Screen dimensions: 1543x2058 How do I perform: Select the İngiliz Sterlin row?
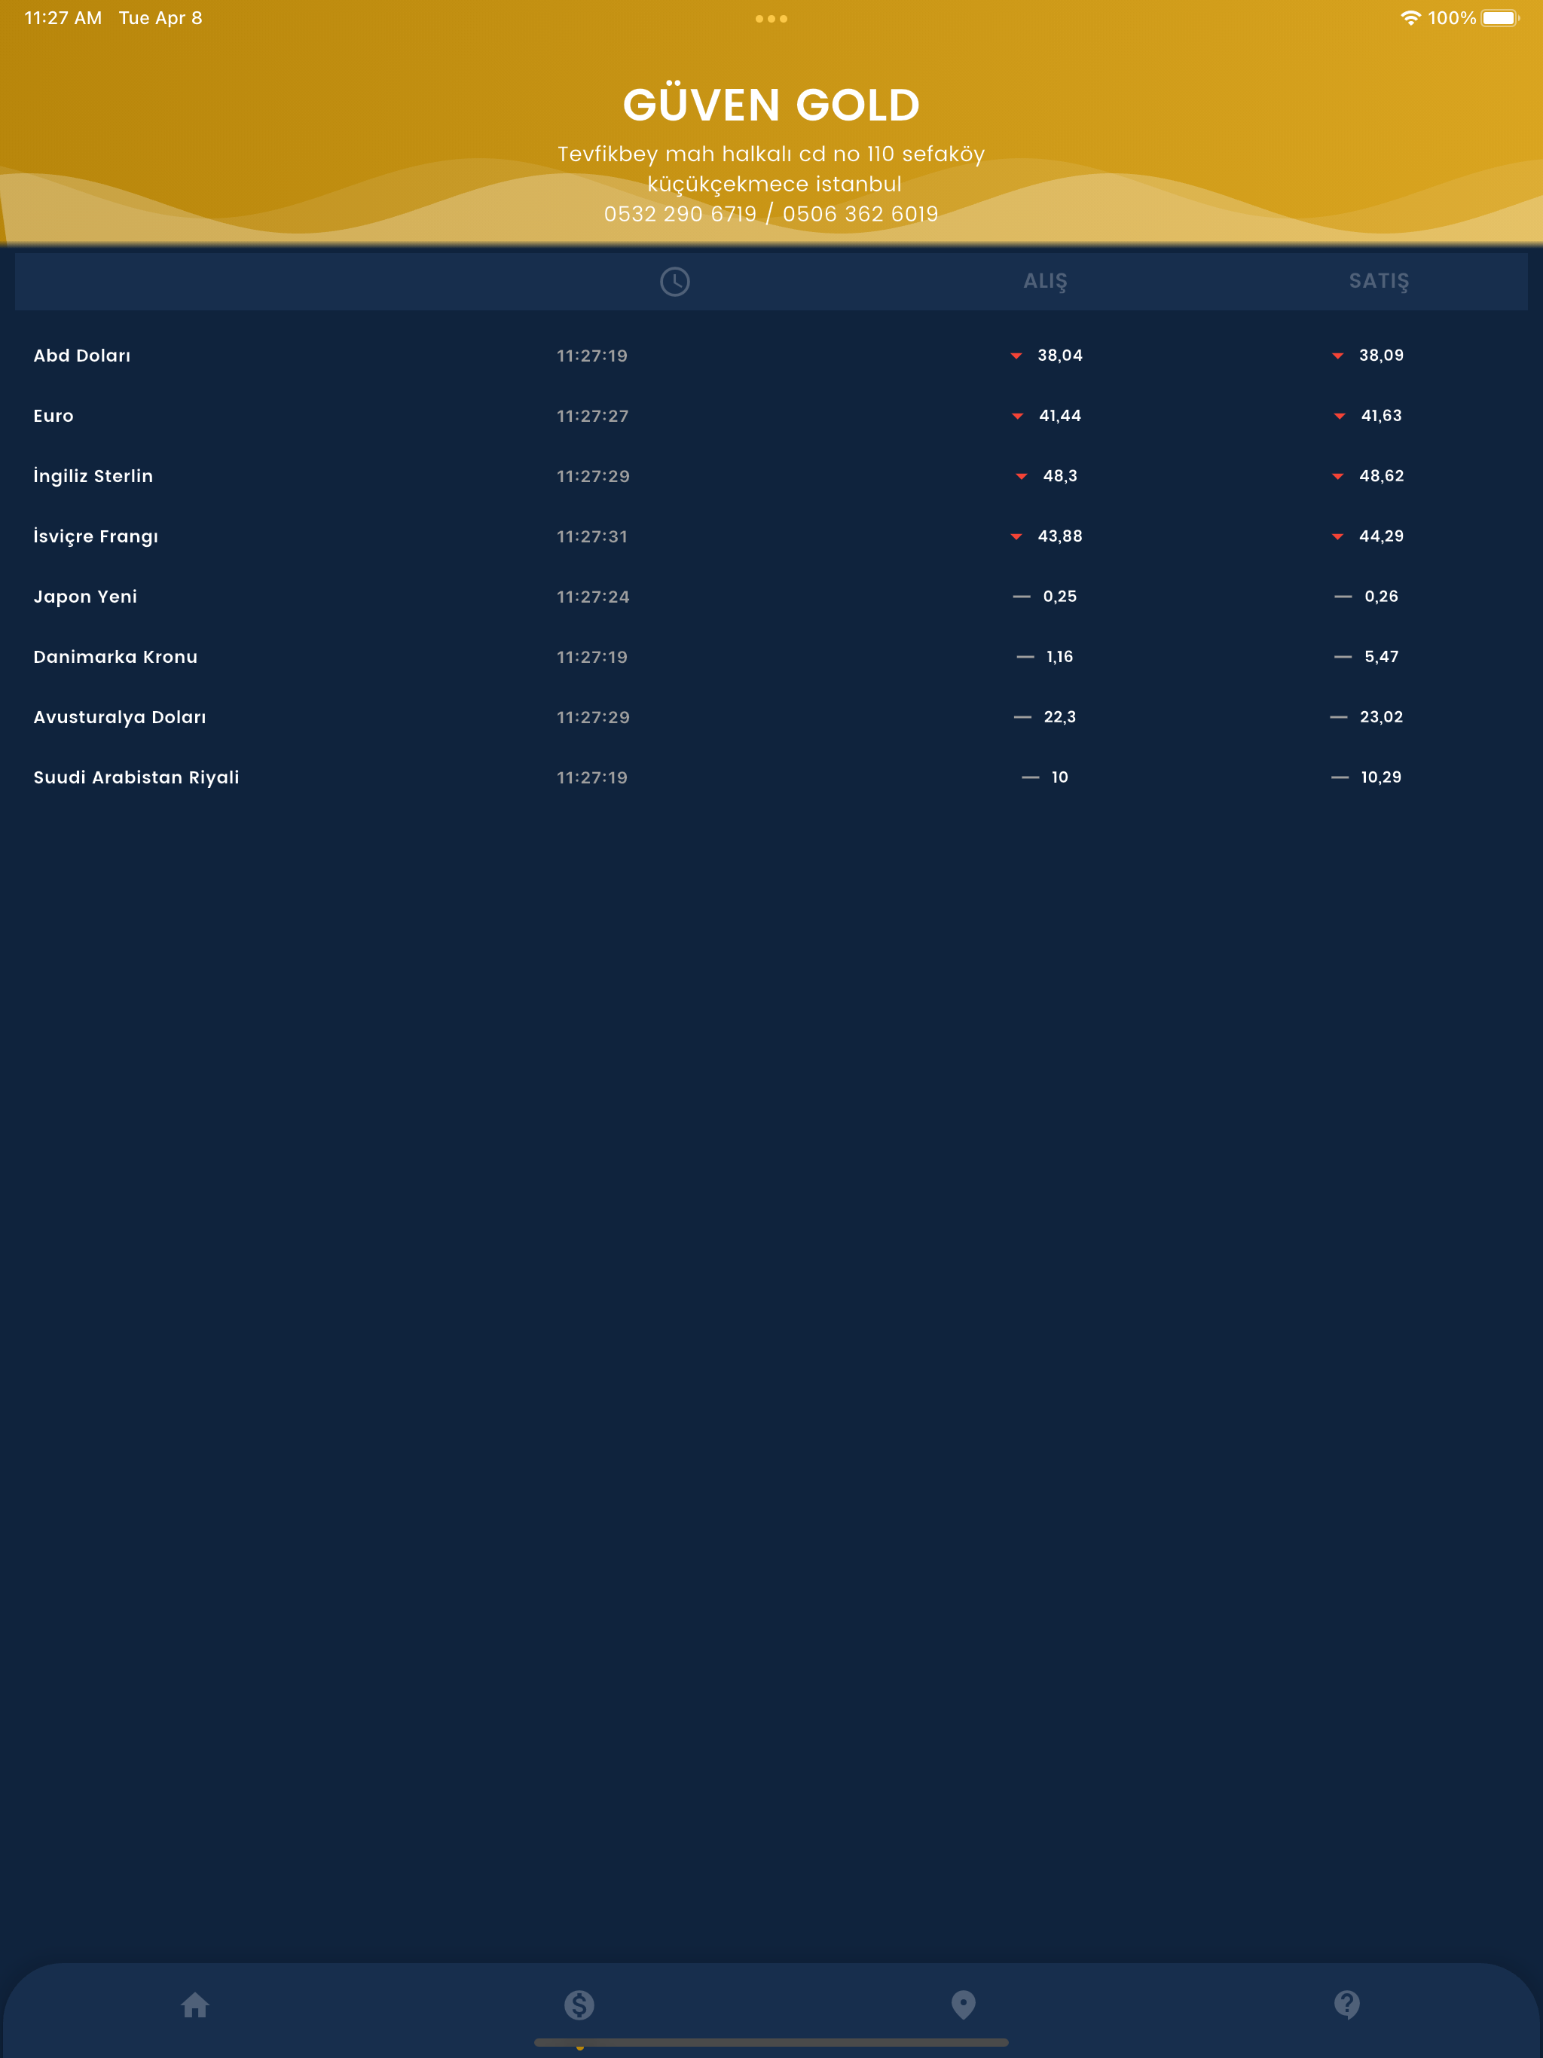(771, 475)
